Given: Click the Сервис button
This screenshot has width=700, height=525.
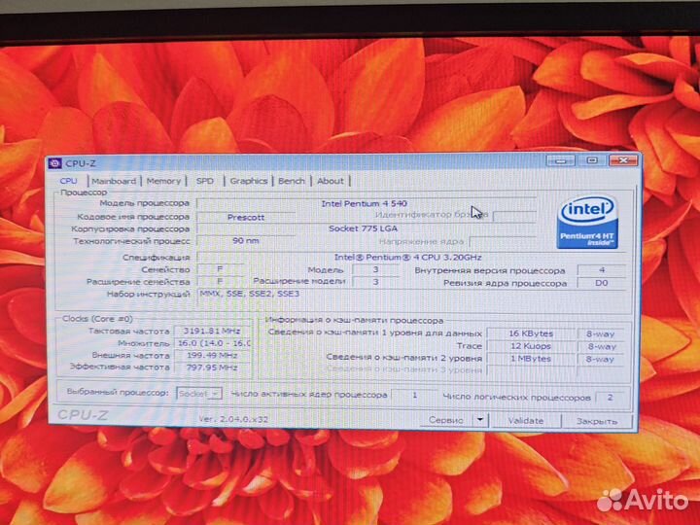Looking at the screenshot, I should [445, 420].
